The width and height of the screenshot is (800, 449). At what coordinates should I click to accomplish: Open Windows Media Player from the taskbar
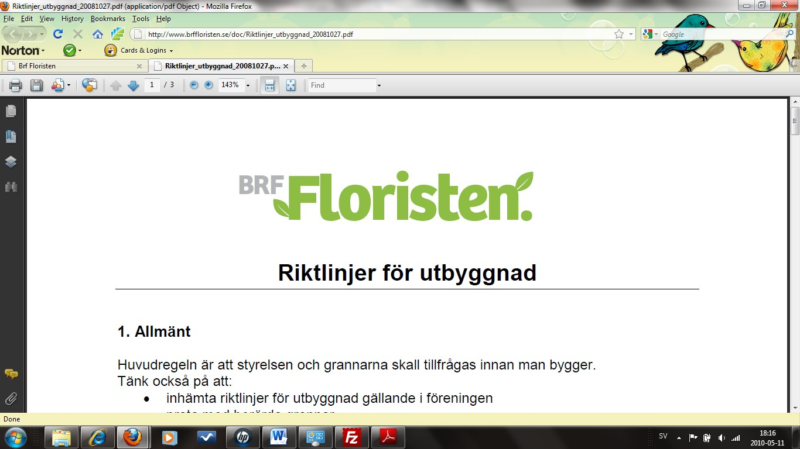[x=169, y=437]
